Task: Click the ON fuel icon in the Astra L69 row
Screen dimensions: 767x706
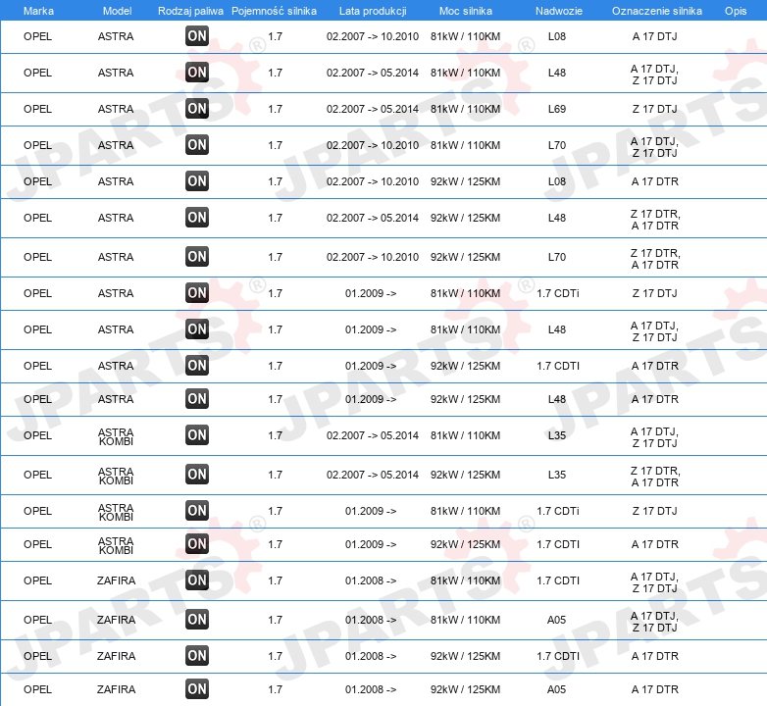Action: (197, 109)
